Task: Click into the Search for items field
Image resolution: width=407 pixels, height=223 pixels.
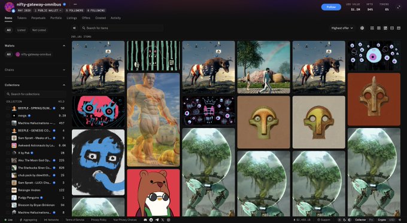Action: [x=122, y=28]
